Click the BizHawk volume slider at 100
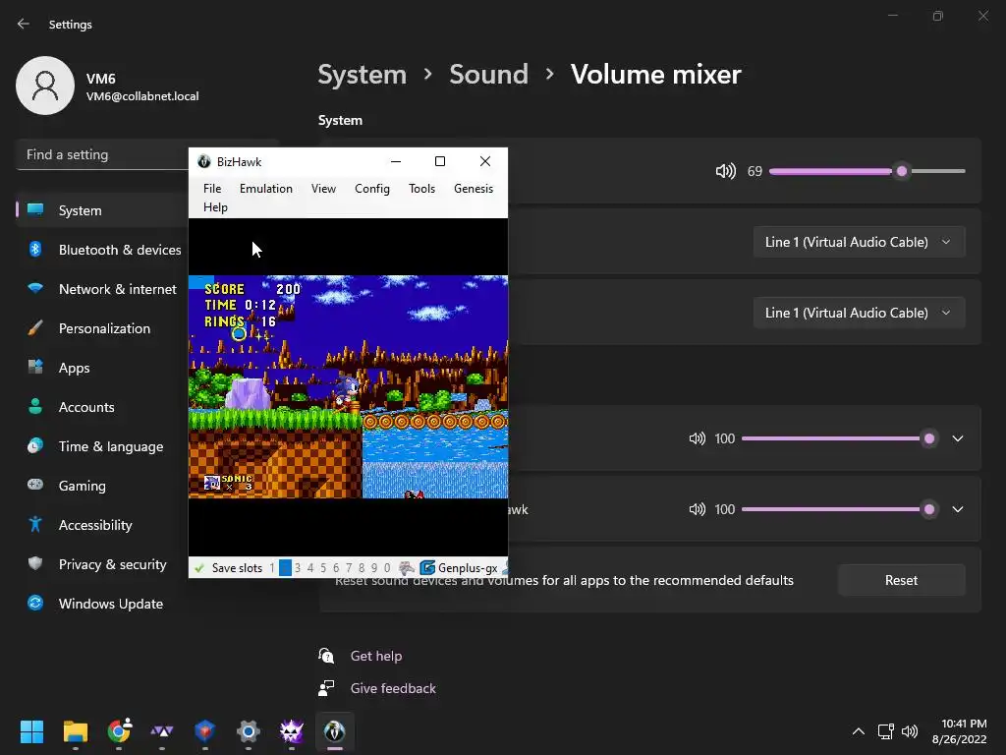Image resolution: width=1006 pixels, height=755 pixels. click(x=838, y=509)
